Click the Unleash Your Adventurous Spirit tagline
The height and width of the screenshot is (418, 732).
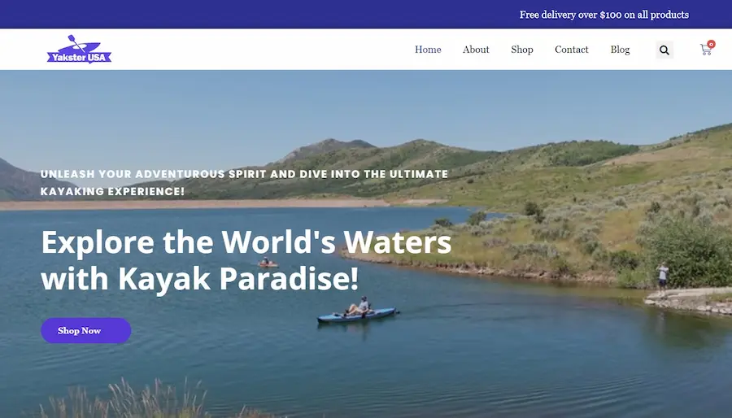point(244,182)
